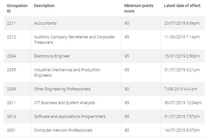Click the date 30/07/2019 12:04pm
217x138 pixels.
coord(183,103)
